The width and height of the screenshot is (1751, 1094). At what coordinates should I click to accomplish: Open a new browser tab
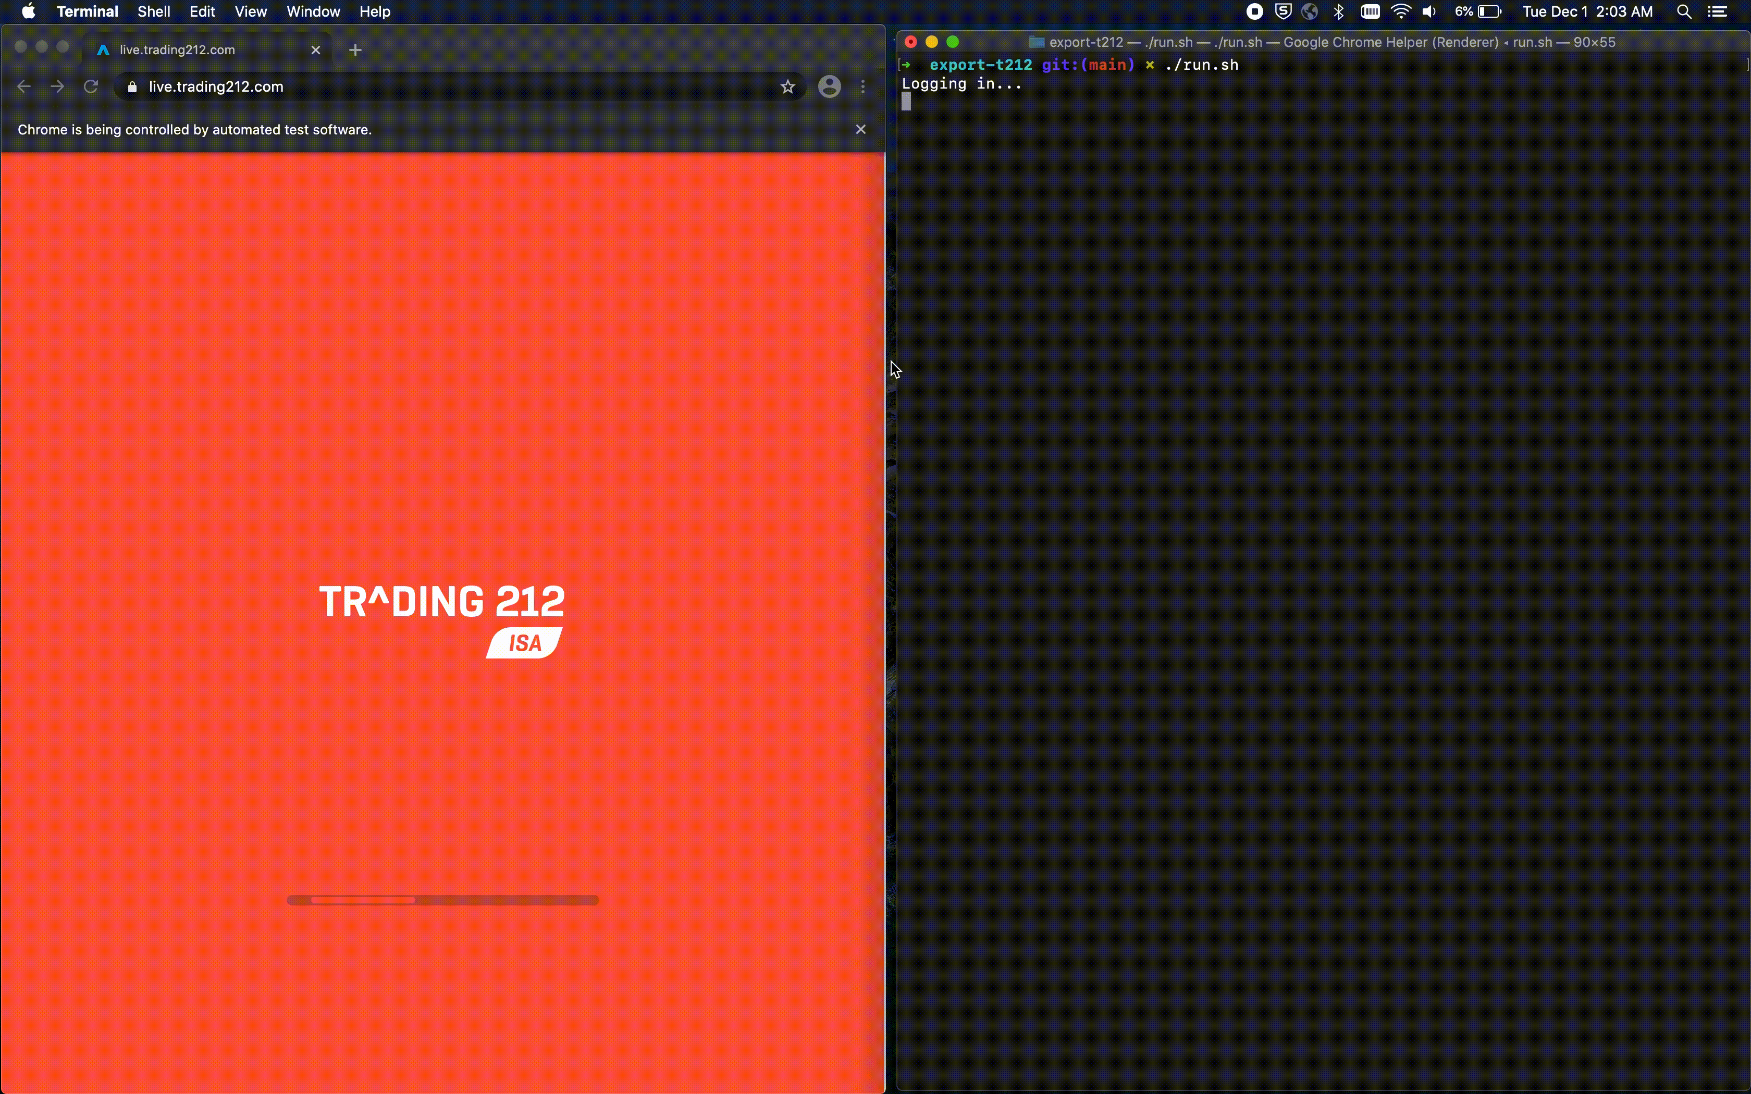tap(355, 50)
